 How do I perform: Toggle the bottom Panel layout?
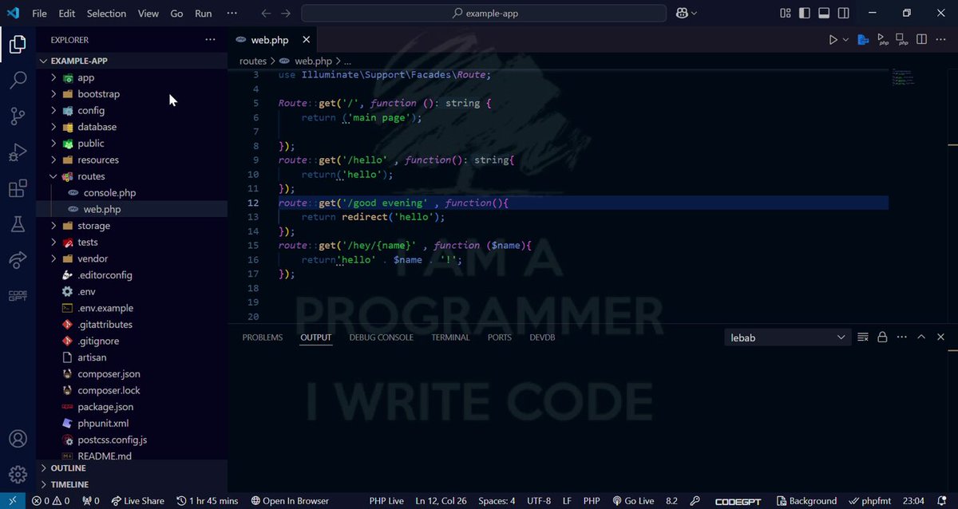click(824, 14)
